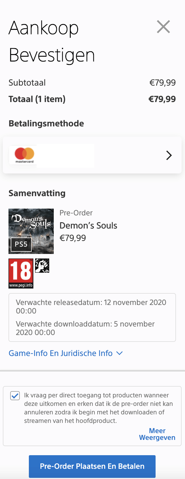The height and width of the screenshot is (479, 185).
Task: Expand Game-Info En Juridische Info
Action: tap(61, 353)
